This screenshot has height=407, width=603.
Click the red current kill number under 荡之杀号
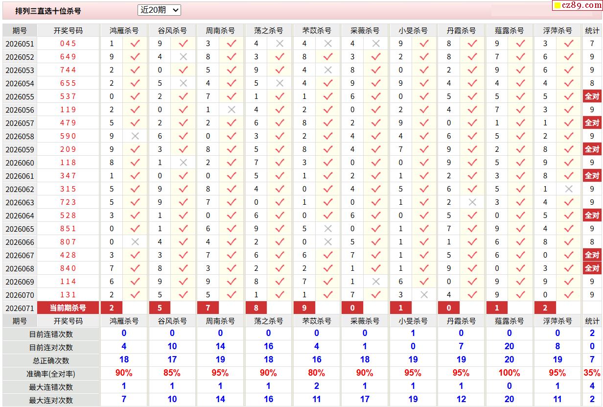pyautogui.click(x=256, y=308)
